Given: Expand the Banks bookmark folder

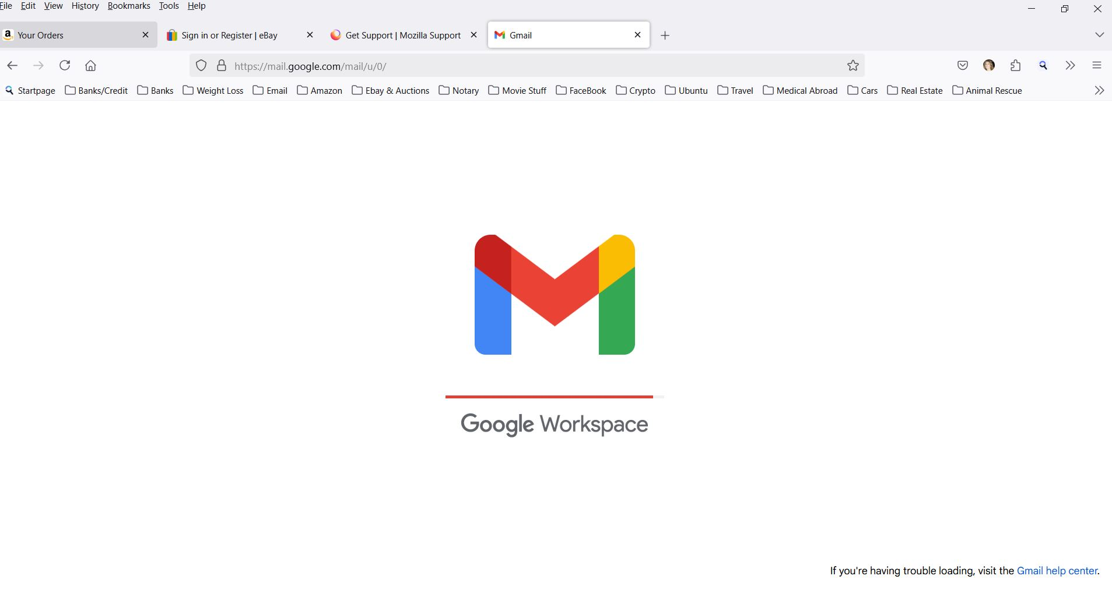Looking at the screenshot, I should [155, 90].
